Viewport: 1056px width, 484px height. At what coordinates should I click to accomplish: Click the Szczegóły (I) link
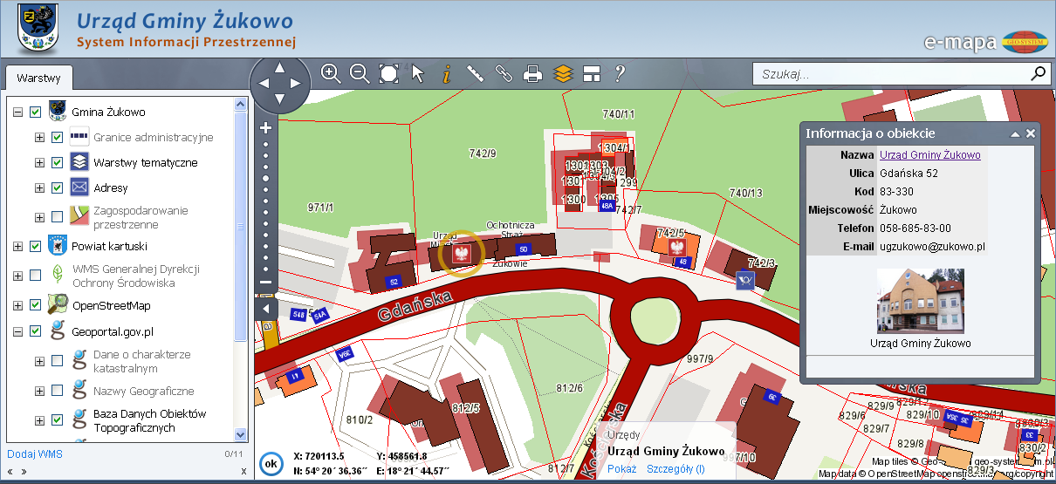(x=675, y=468)
